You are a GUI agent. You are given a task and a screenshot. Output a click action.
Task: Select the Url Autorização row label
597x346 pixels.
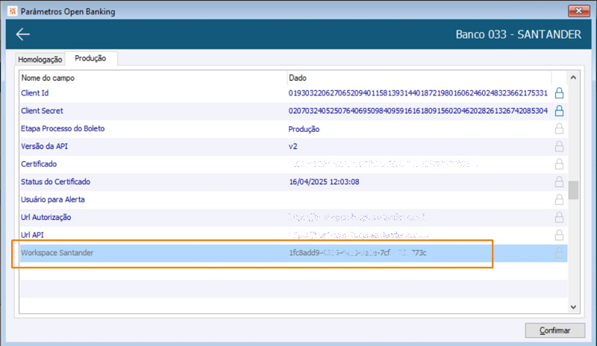pyautogui.click(x=46, y=217)
